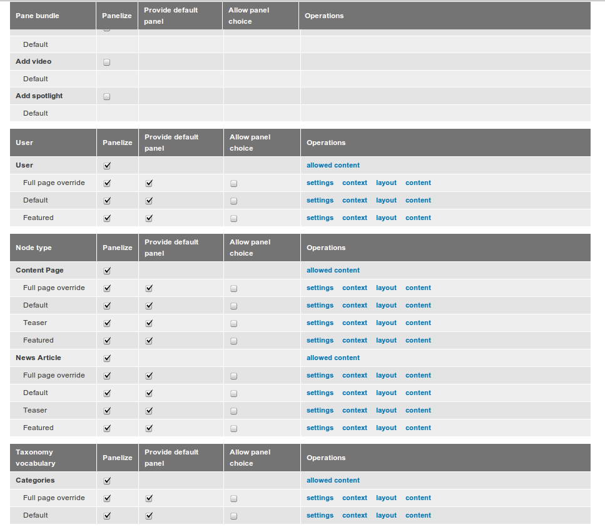Screen dimensions: 605x527
Task: Open settings for News Article Full page override
Action: (320, 375)
